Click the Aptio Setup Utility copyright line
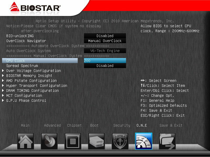This screenshot has height=157, width=210. pyautogui.click(x=105, y=21)
